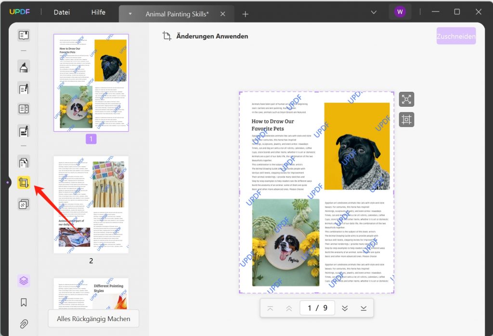Viewport: 493px width, 336px height.
Task: Click the fit-to-page expand icon beside preview
Action: coord(406,100)
